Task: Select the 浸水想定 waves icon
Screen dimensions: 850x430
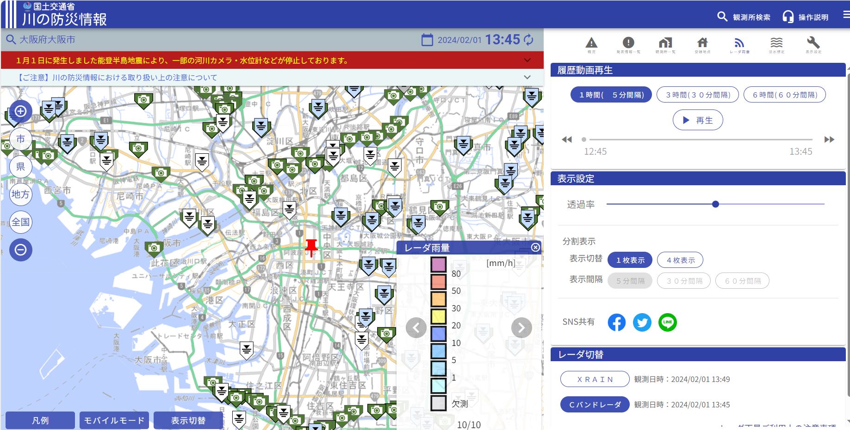Action: click(x=776, y=44)
